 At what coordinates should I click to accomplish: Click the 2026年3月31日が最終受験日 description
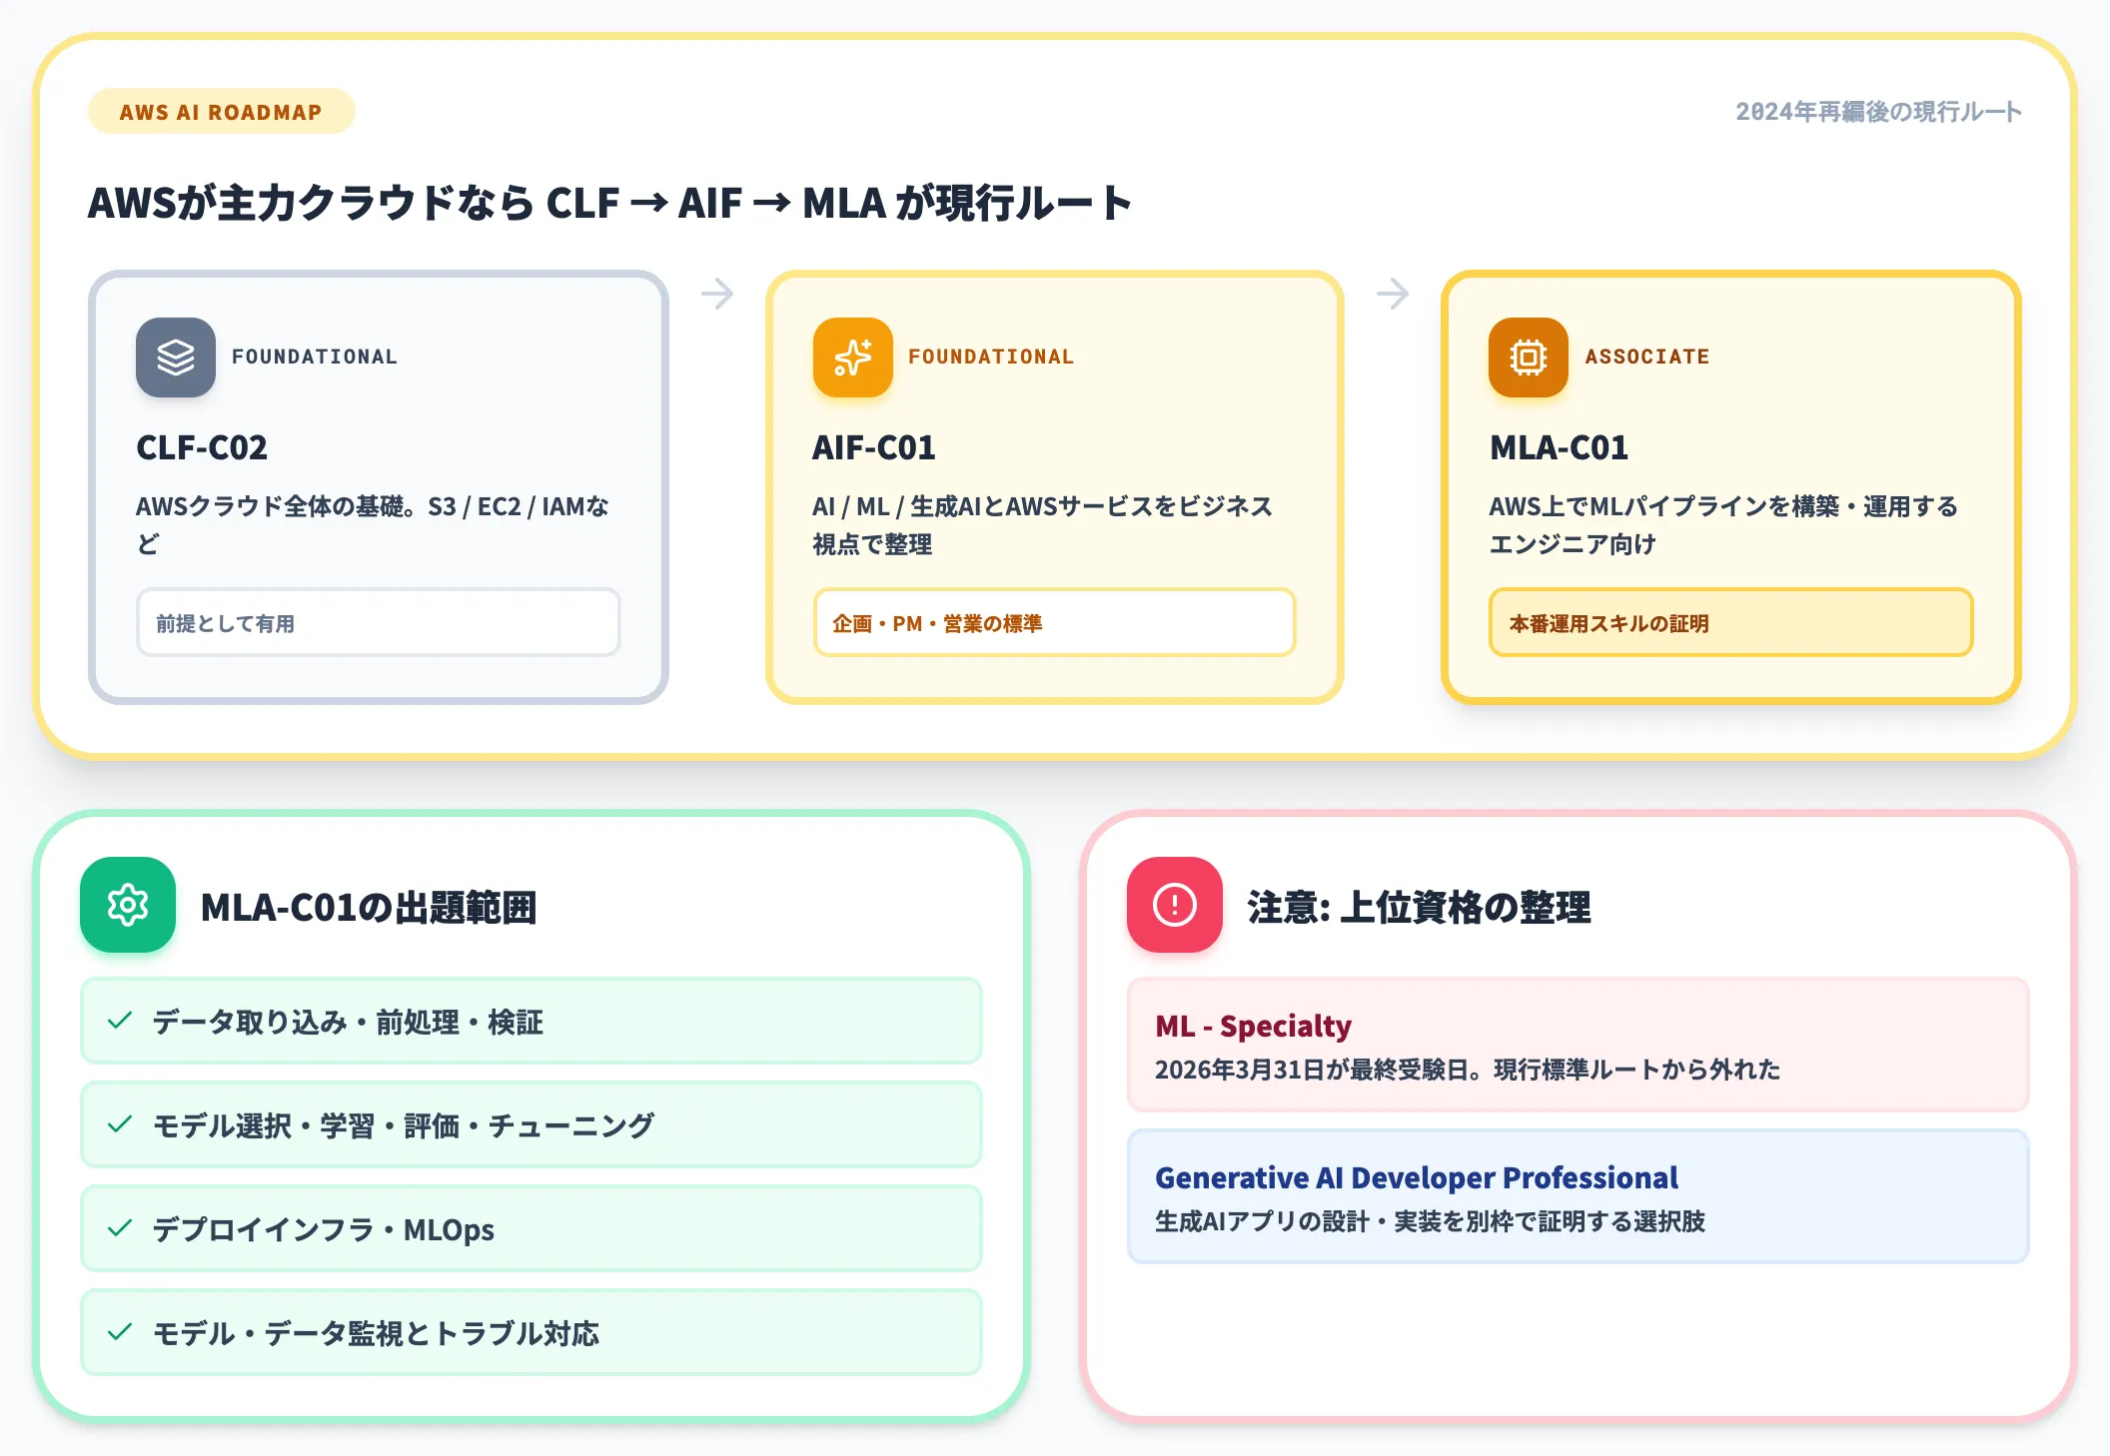click(x=1468, y=1070)
